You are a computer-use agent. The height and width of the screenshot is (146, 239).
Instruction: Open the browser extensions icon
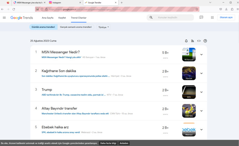232,9
